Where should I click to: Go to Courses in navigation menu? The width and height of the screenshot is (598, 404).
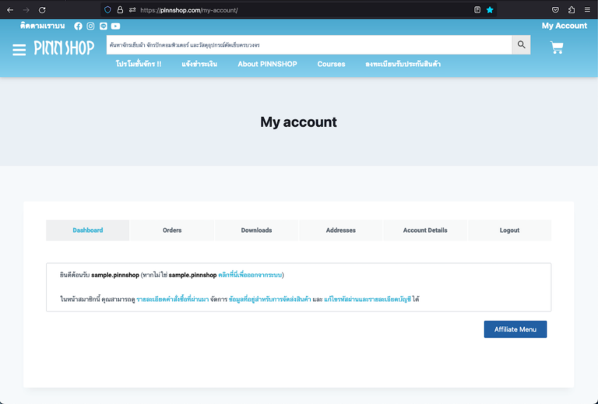click(331, 64)
